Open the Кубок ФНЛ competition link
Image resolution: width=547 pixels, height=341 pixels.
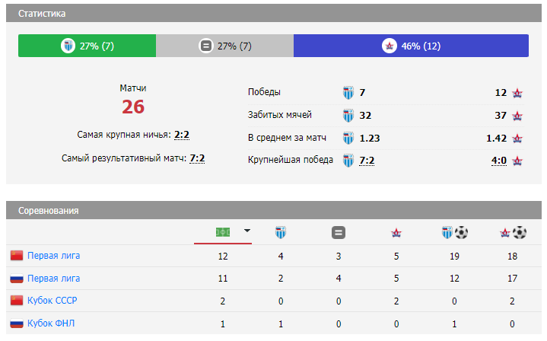51,323
